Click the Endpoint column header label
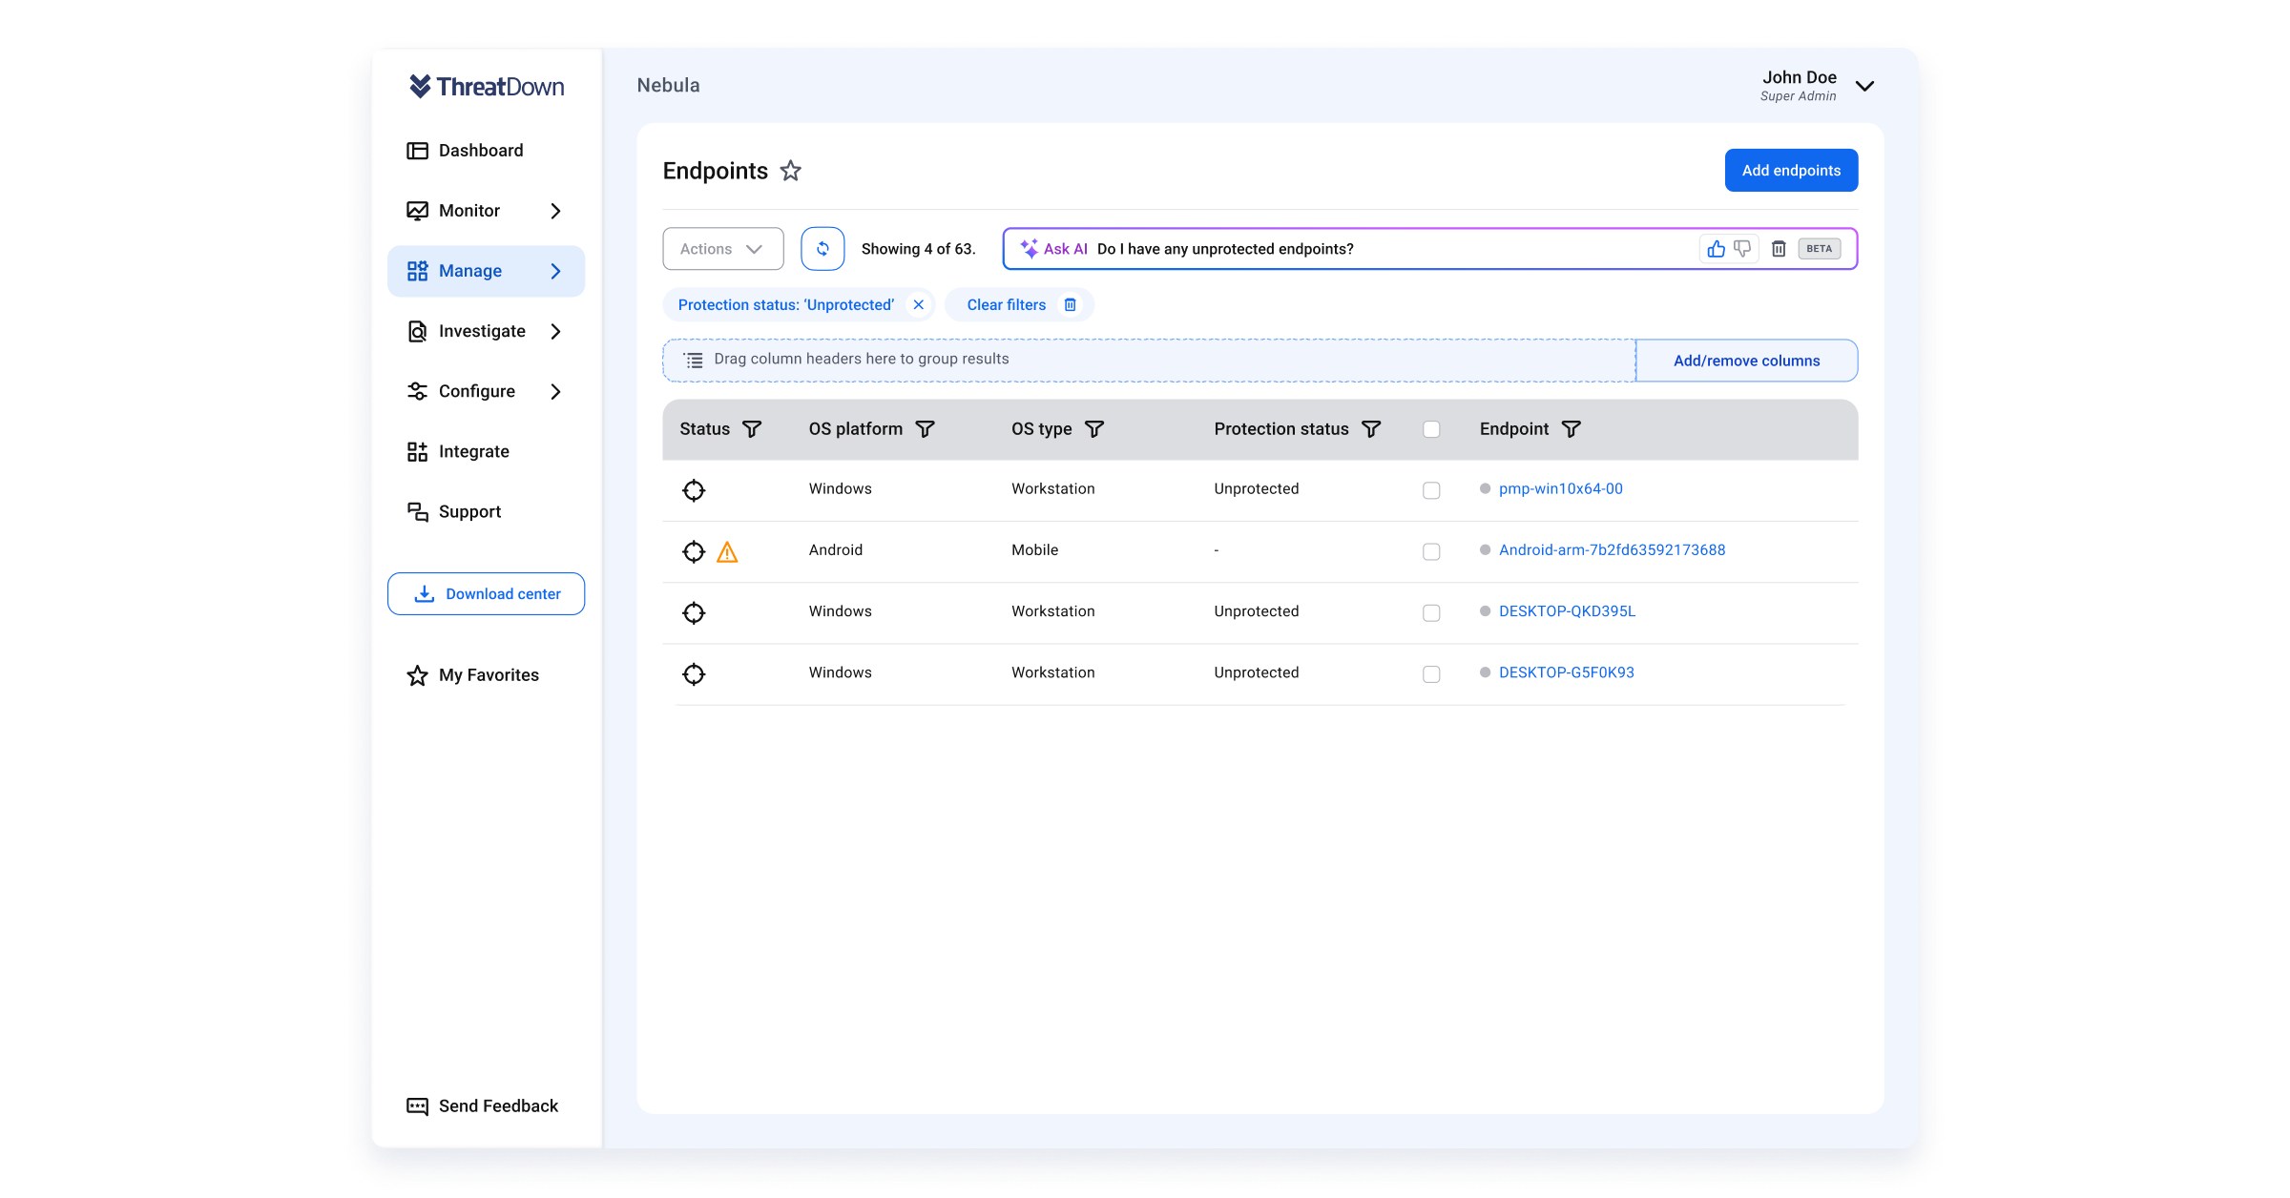This screenshot has width=2290, height=1198. pyautogui.click(x=1514, y=429)
